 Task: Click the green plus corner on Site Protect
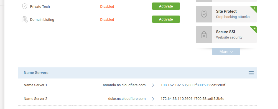(x=254, y=8)
